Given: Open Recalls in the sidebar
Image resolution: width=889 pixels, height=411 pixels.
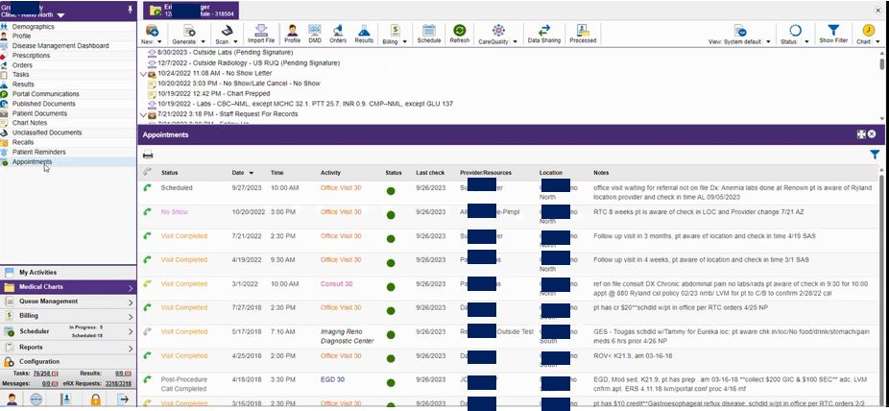Looking at the screenshot, I should click(x=23, y=142).
